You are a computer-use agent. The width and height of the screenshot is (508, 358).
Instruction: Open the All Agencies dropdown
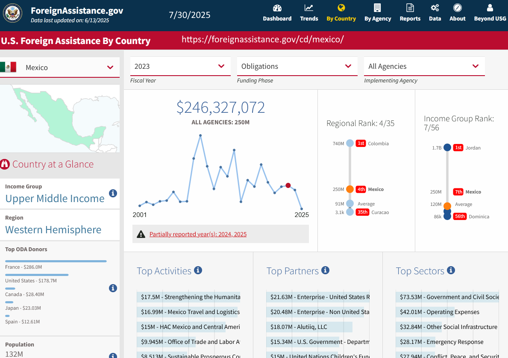[424, 66]
